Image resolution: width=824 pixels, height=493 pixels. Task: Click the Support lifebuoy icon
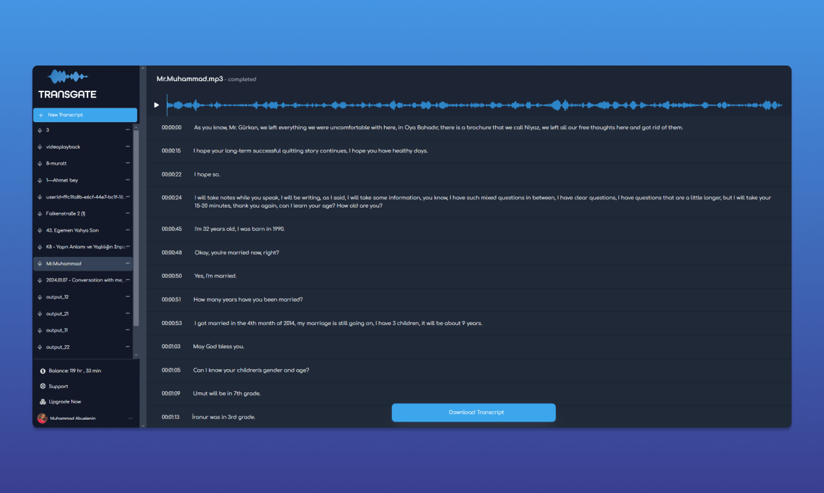tap(42, 387)
